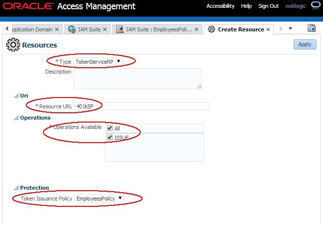Click the Resources heading text

coord(40,45)
